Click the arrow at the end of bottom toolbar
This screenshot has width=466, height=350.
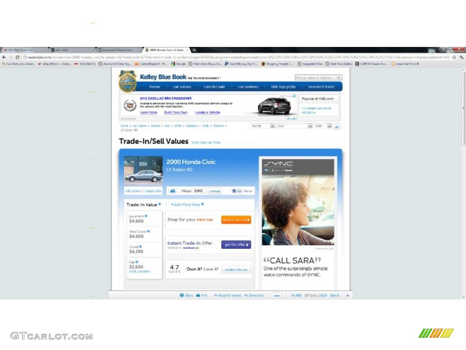pyautogui.click(x=348, y=295)
